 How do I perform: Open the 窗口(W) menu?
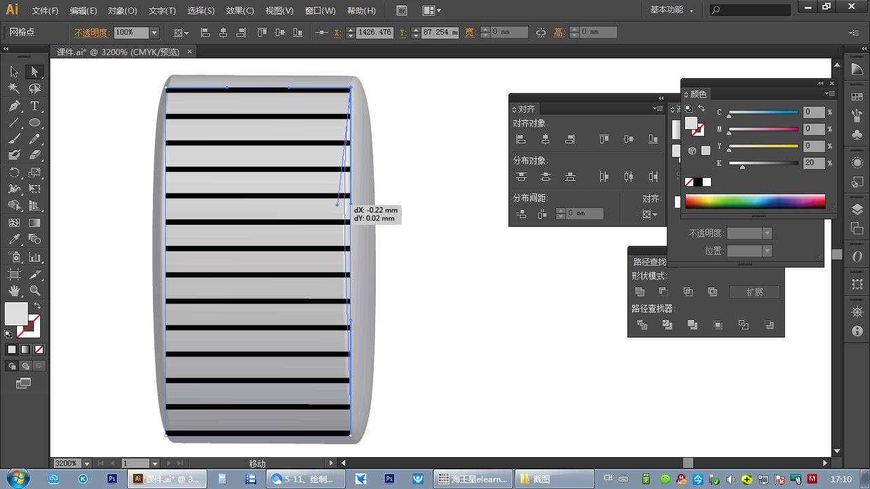[320, 11]
